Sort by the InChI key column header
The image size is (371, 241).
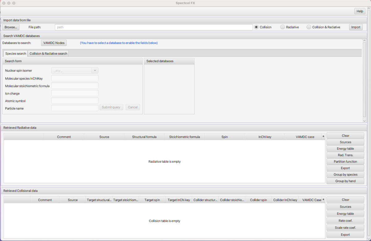point(265,137)
